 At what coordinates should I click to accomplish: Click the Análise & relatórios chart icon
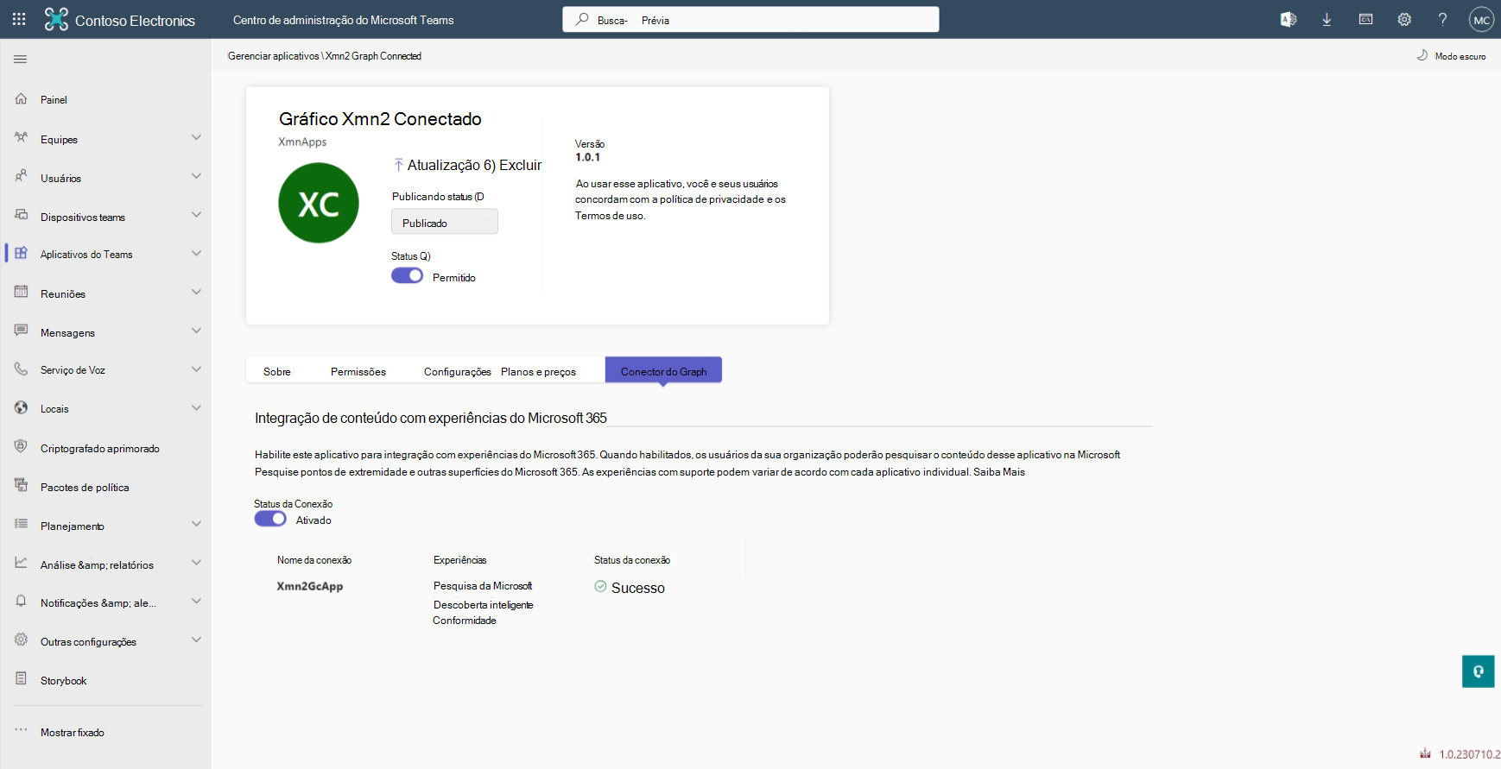click(22, 564)
